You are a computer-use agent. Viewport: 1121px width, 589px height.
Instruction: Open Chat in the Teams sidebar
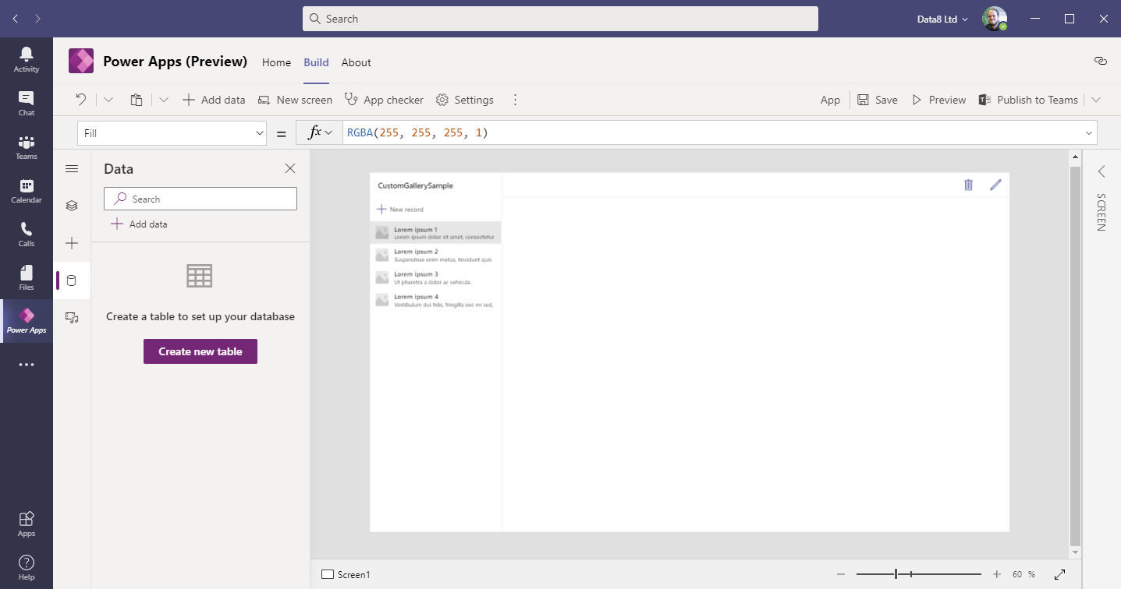tap(27, 103)
